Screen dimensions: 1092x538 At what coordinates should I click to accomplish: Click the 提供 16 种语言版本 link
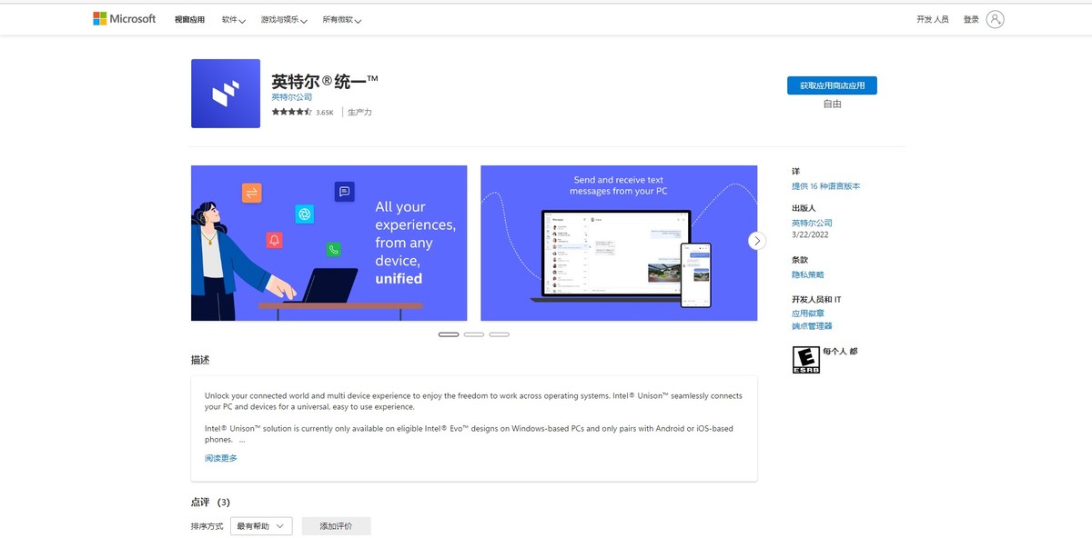click(x=824, y=184)
